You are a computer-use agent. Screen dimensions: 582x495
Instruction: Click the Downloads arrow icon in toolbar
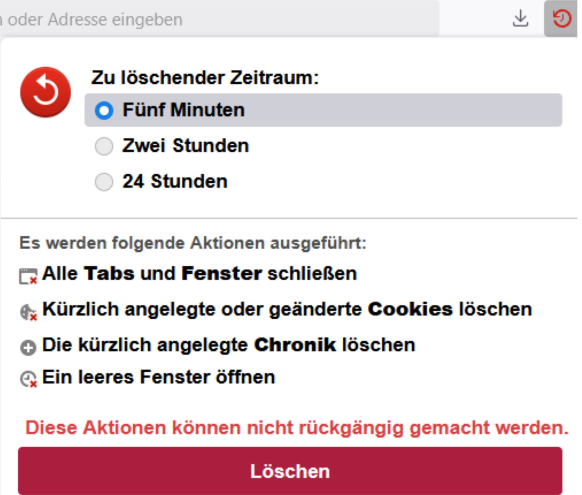click(521, 19)
